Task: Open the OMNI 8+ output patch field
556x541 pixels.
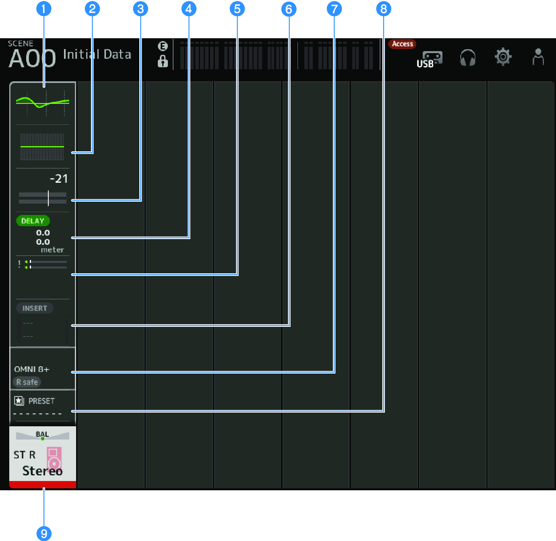Action: [x=32, y=369]
